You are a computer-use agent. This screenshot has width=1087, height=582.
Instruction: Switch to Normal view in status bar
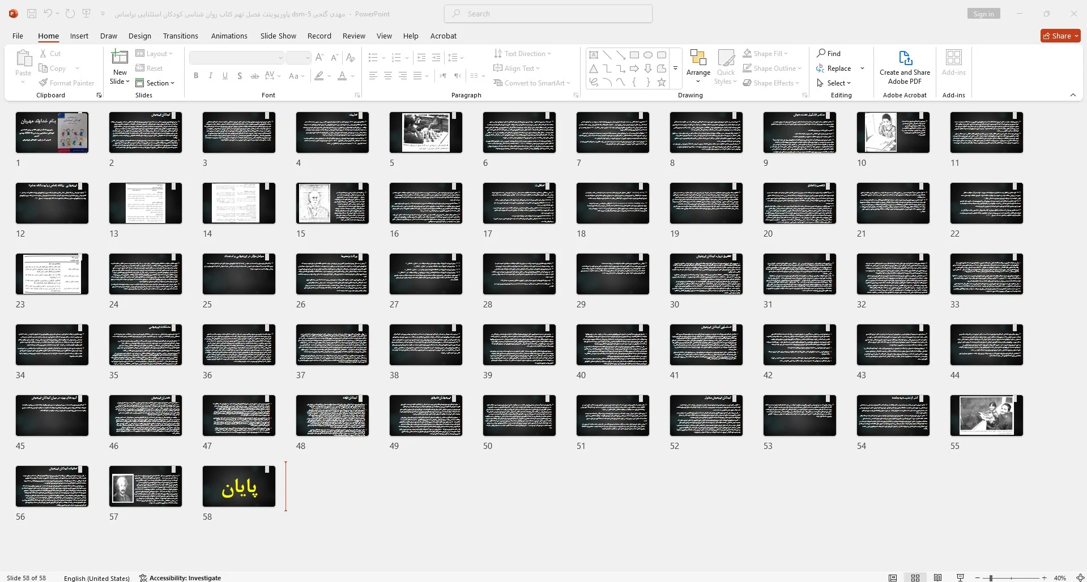coord(893,577)
